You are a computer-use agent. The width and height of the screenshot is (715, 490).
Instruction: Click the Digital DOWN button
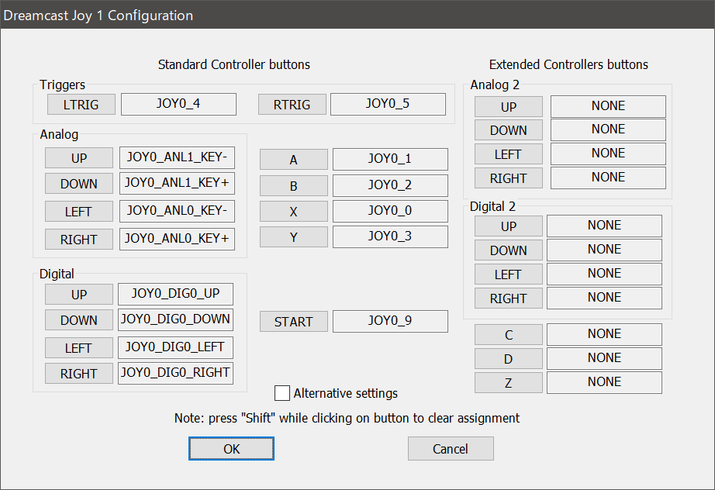click(x=79, y=319)
